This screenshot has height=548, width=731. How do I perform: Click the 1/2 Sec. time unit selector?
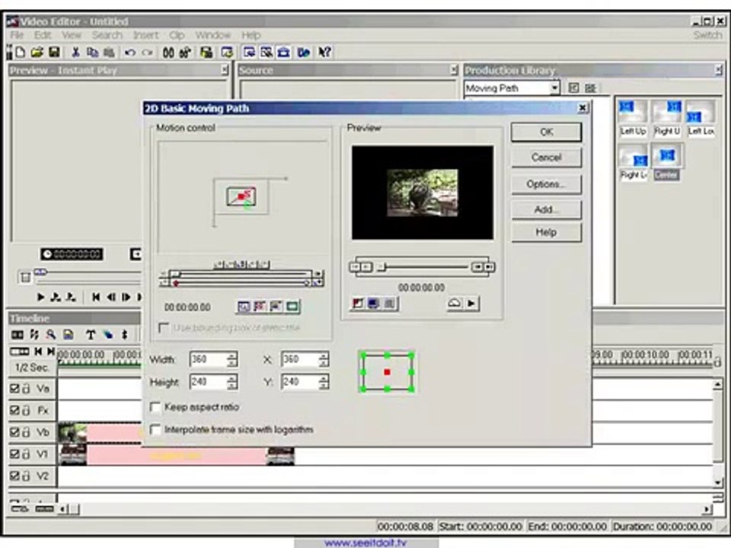(x=32, y=367)
